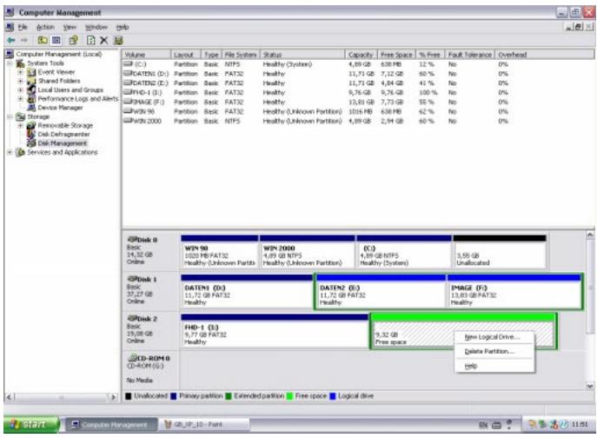Sort by the Capacity column header
This screenshot has height=438, width=597.
point(362,55)
